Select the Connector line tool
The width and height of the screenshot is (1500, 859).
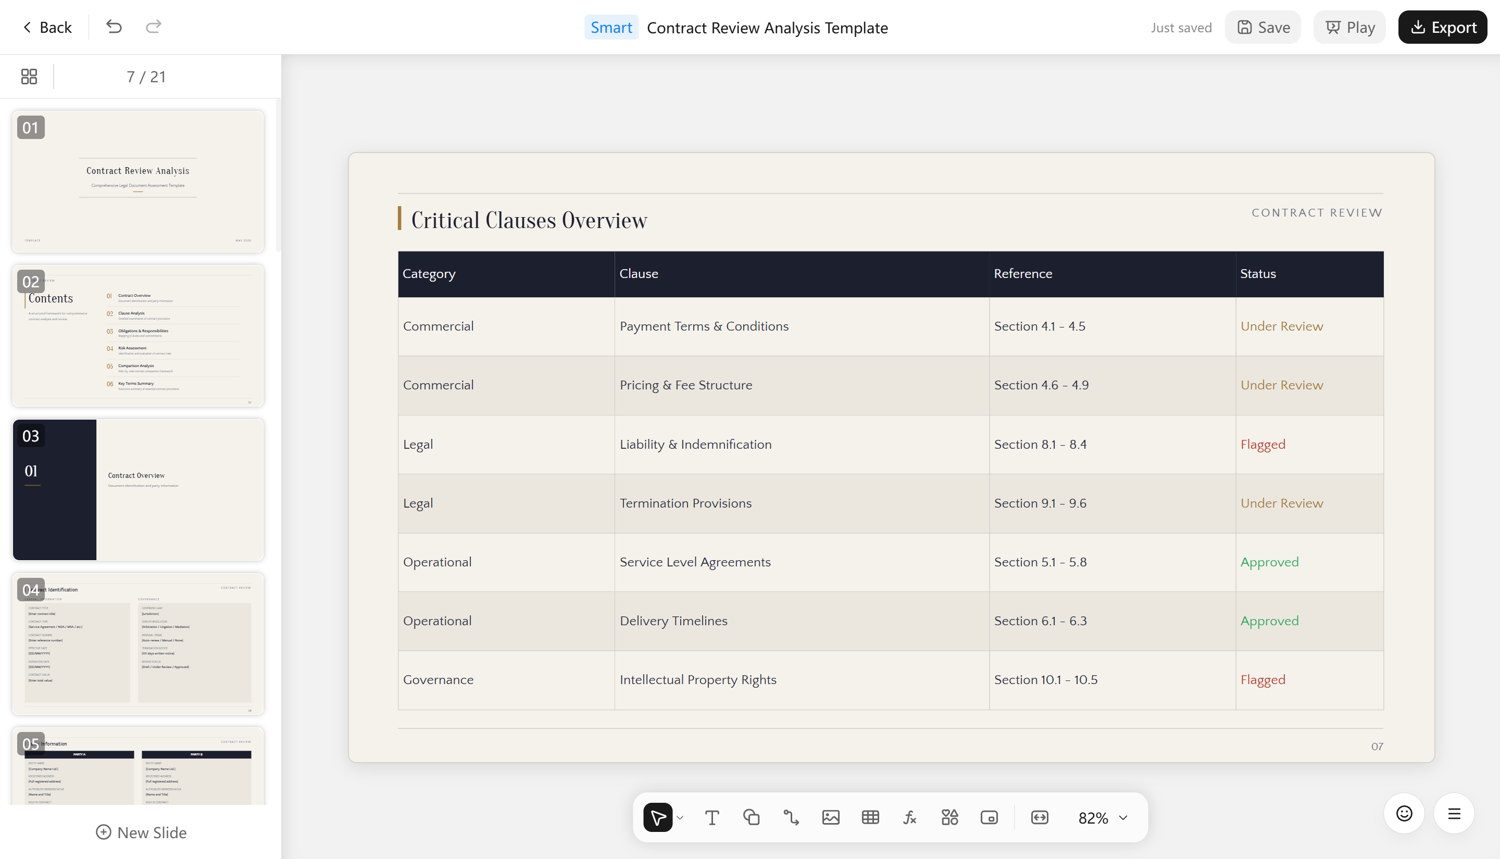[x=791, y=817]
